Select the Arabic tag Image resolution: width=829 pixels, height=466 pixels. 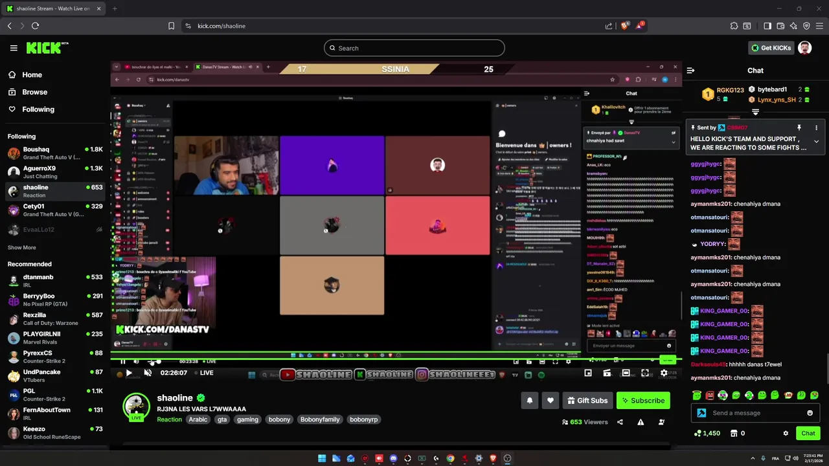[x=198, y=419]
